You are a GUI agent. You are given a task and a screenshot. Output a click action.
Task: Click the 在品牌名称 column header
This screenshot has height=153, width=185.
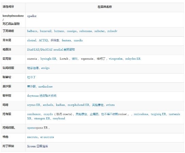(105, 7)
